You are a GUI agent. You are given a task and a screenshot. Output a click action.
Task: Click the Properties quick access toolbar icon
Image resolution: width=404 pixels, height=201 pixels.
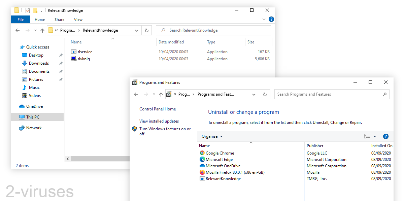(28, 10)
